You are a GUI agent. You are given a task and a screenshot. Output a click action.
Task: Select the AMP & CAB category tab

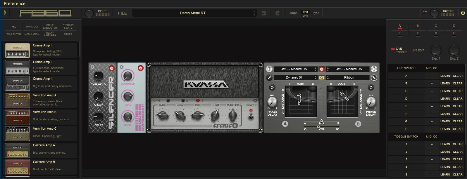click(x=32, y=27)
